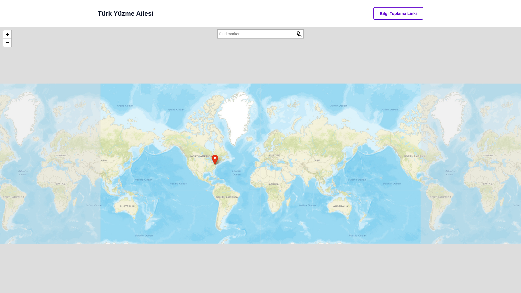
Task: Click the rightmost NORTH AMERICA map label
Action: coord(414,156)
